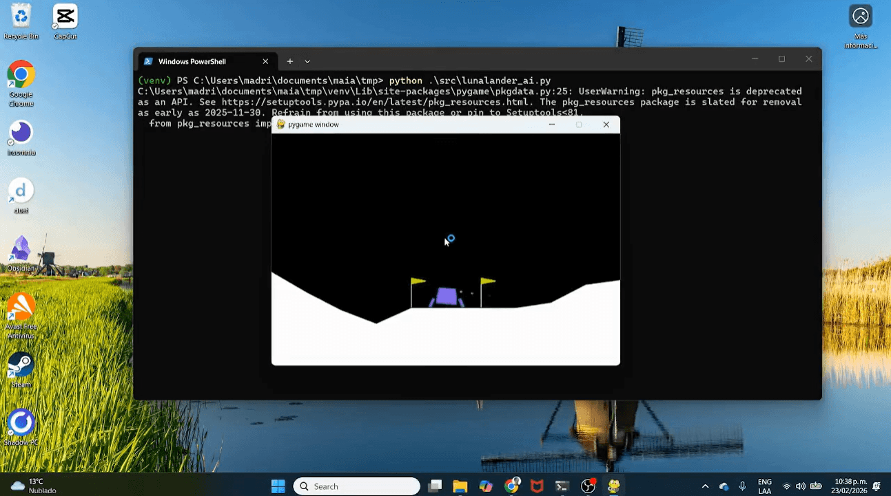Open Google Chrome from the taskbar
Screen dimensions: 891x496
click(x=511, y=486)
